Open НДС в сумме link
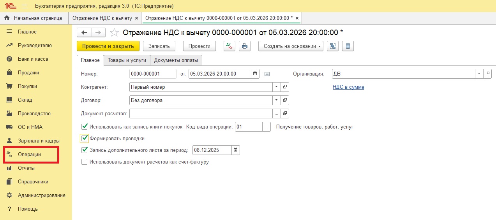This screenshot has width=496, height=220. point(348,87)
